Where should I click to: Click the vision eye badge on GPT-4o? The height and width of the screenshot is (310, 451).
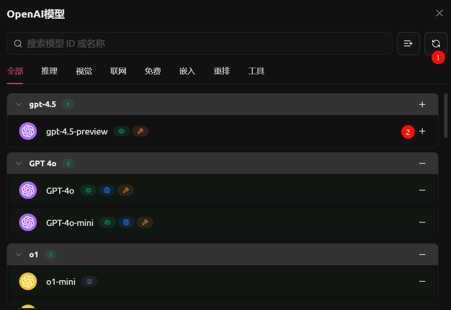pyautogui.click(x=88, y=190)
